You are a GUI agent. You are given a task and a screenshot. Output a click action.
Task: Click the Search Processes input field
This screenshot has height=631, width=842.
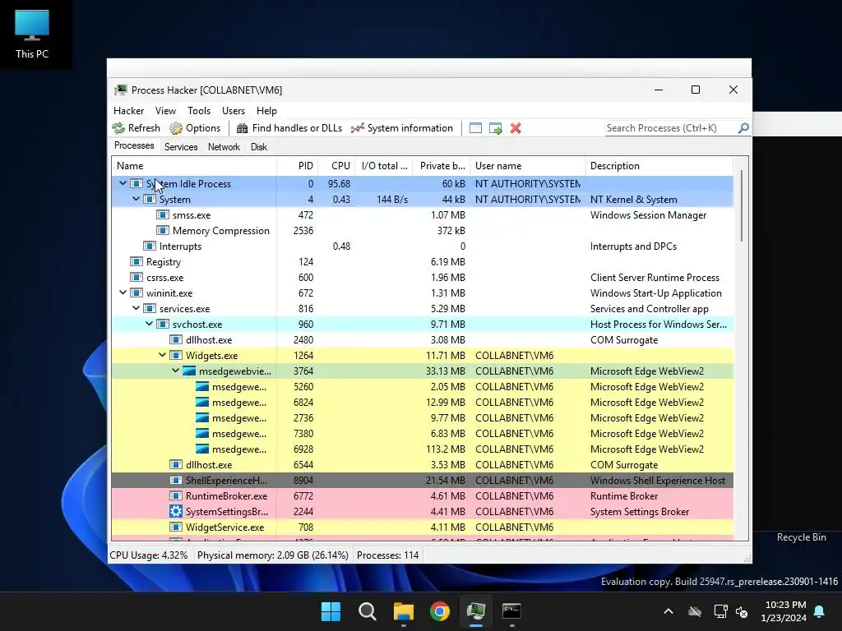coord(670,128)
